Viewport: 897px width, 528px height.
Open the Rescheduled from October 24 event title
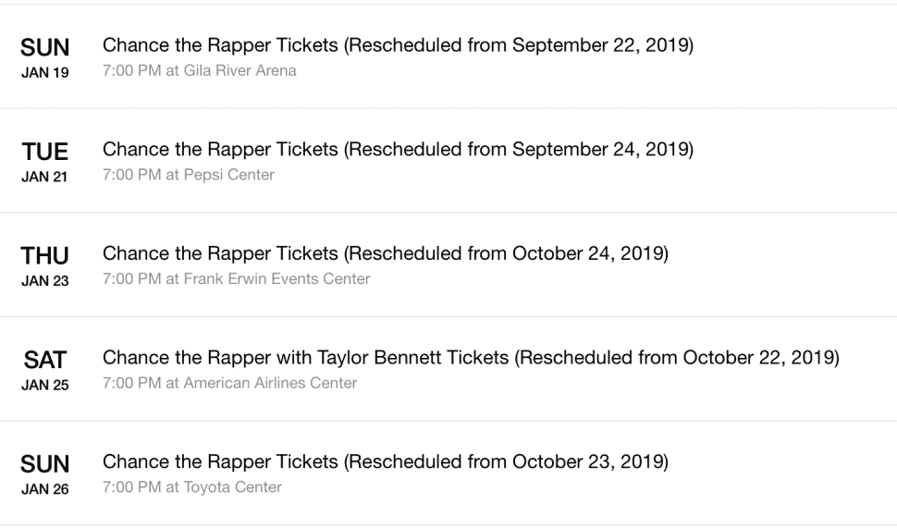click(x=386, y=253)
